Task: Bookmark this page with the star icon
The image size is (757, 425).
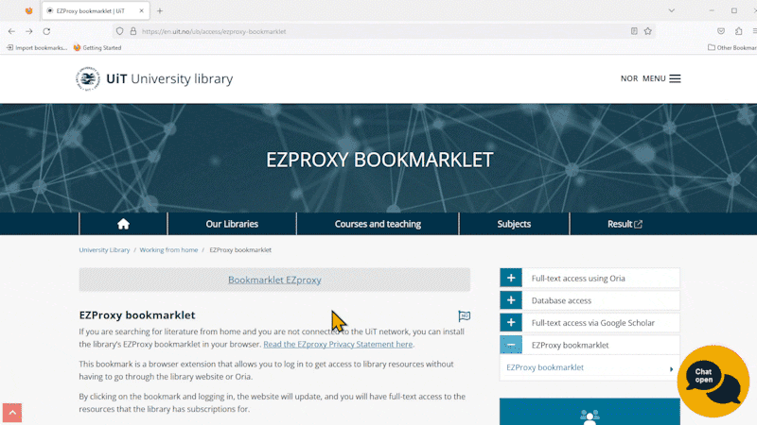Action: (x=648, y=31)
